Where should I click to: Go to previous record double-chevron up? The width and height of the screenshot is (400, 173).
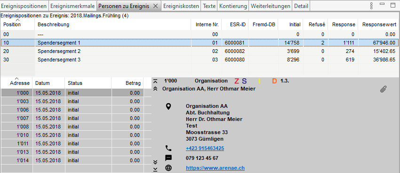coord(155,89)
